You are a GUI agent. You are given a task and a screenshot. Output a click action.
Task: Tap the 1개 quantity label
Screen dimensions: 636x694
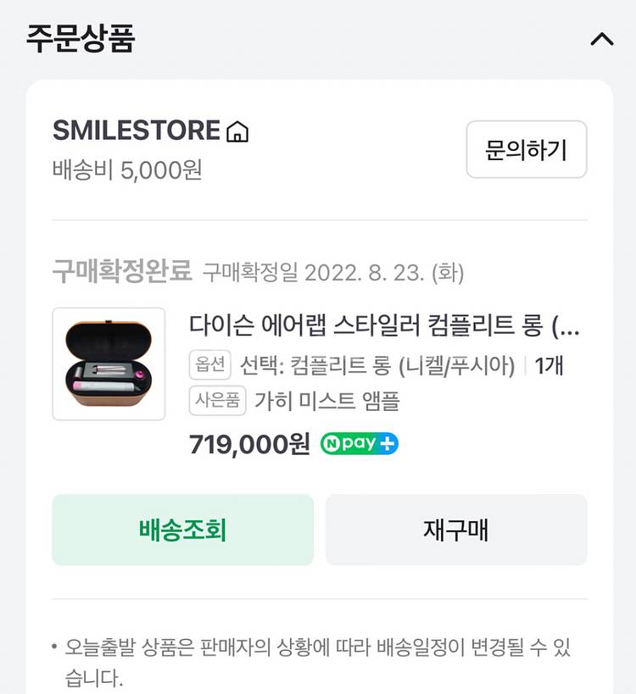(550, 366)
